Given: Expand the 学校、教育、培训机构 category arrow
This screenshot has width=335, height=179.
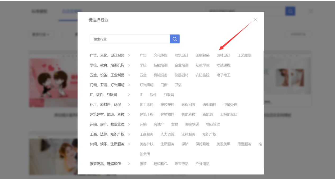Looking at the screenshot, I should (x=129, y=65).
